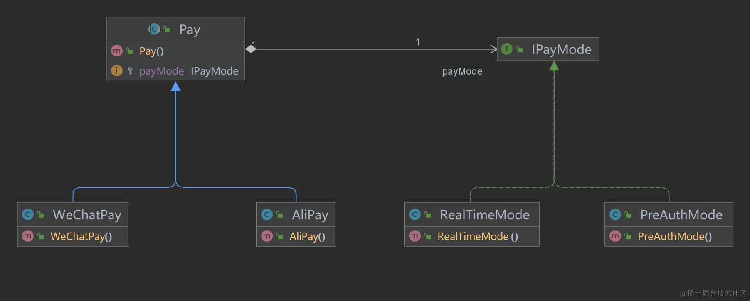This screenshot has width=750, height=301.
Task: Click the payMode association label
Action: tap(462, 71)
